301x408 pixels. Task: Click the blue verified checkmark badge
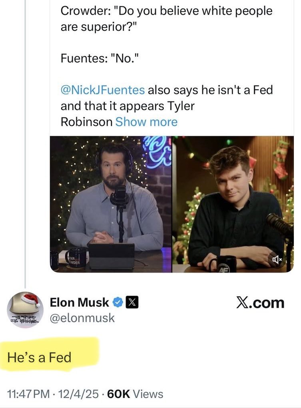point(118,303)
